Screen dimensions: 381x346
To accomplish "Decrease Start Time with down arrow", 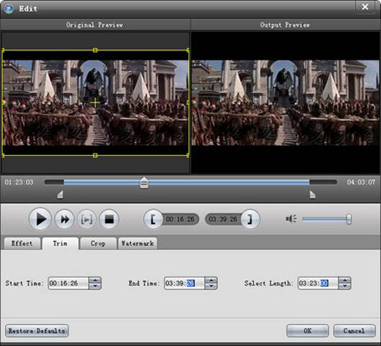I will point(95,286).
